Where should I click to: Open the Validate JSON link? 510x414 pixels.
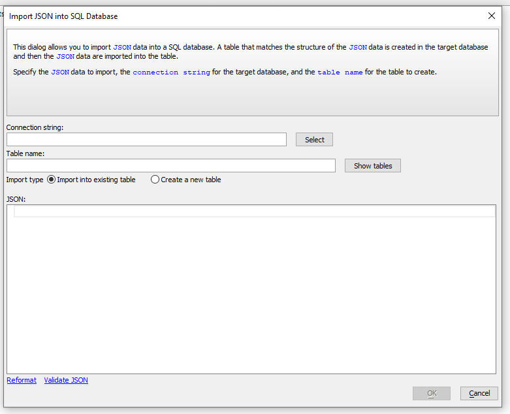[66, 380]
